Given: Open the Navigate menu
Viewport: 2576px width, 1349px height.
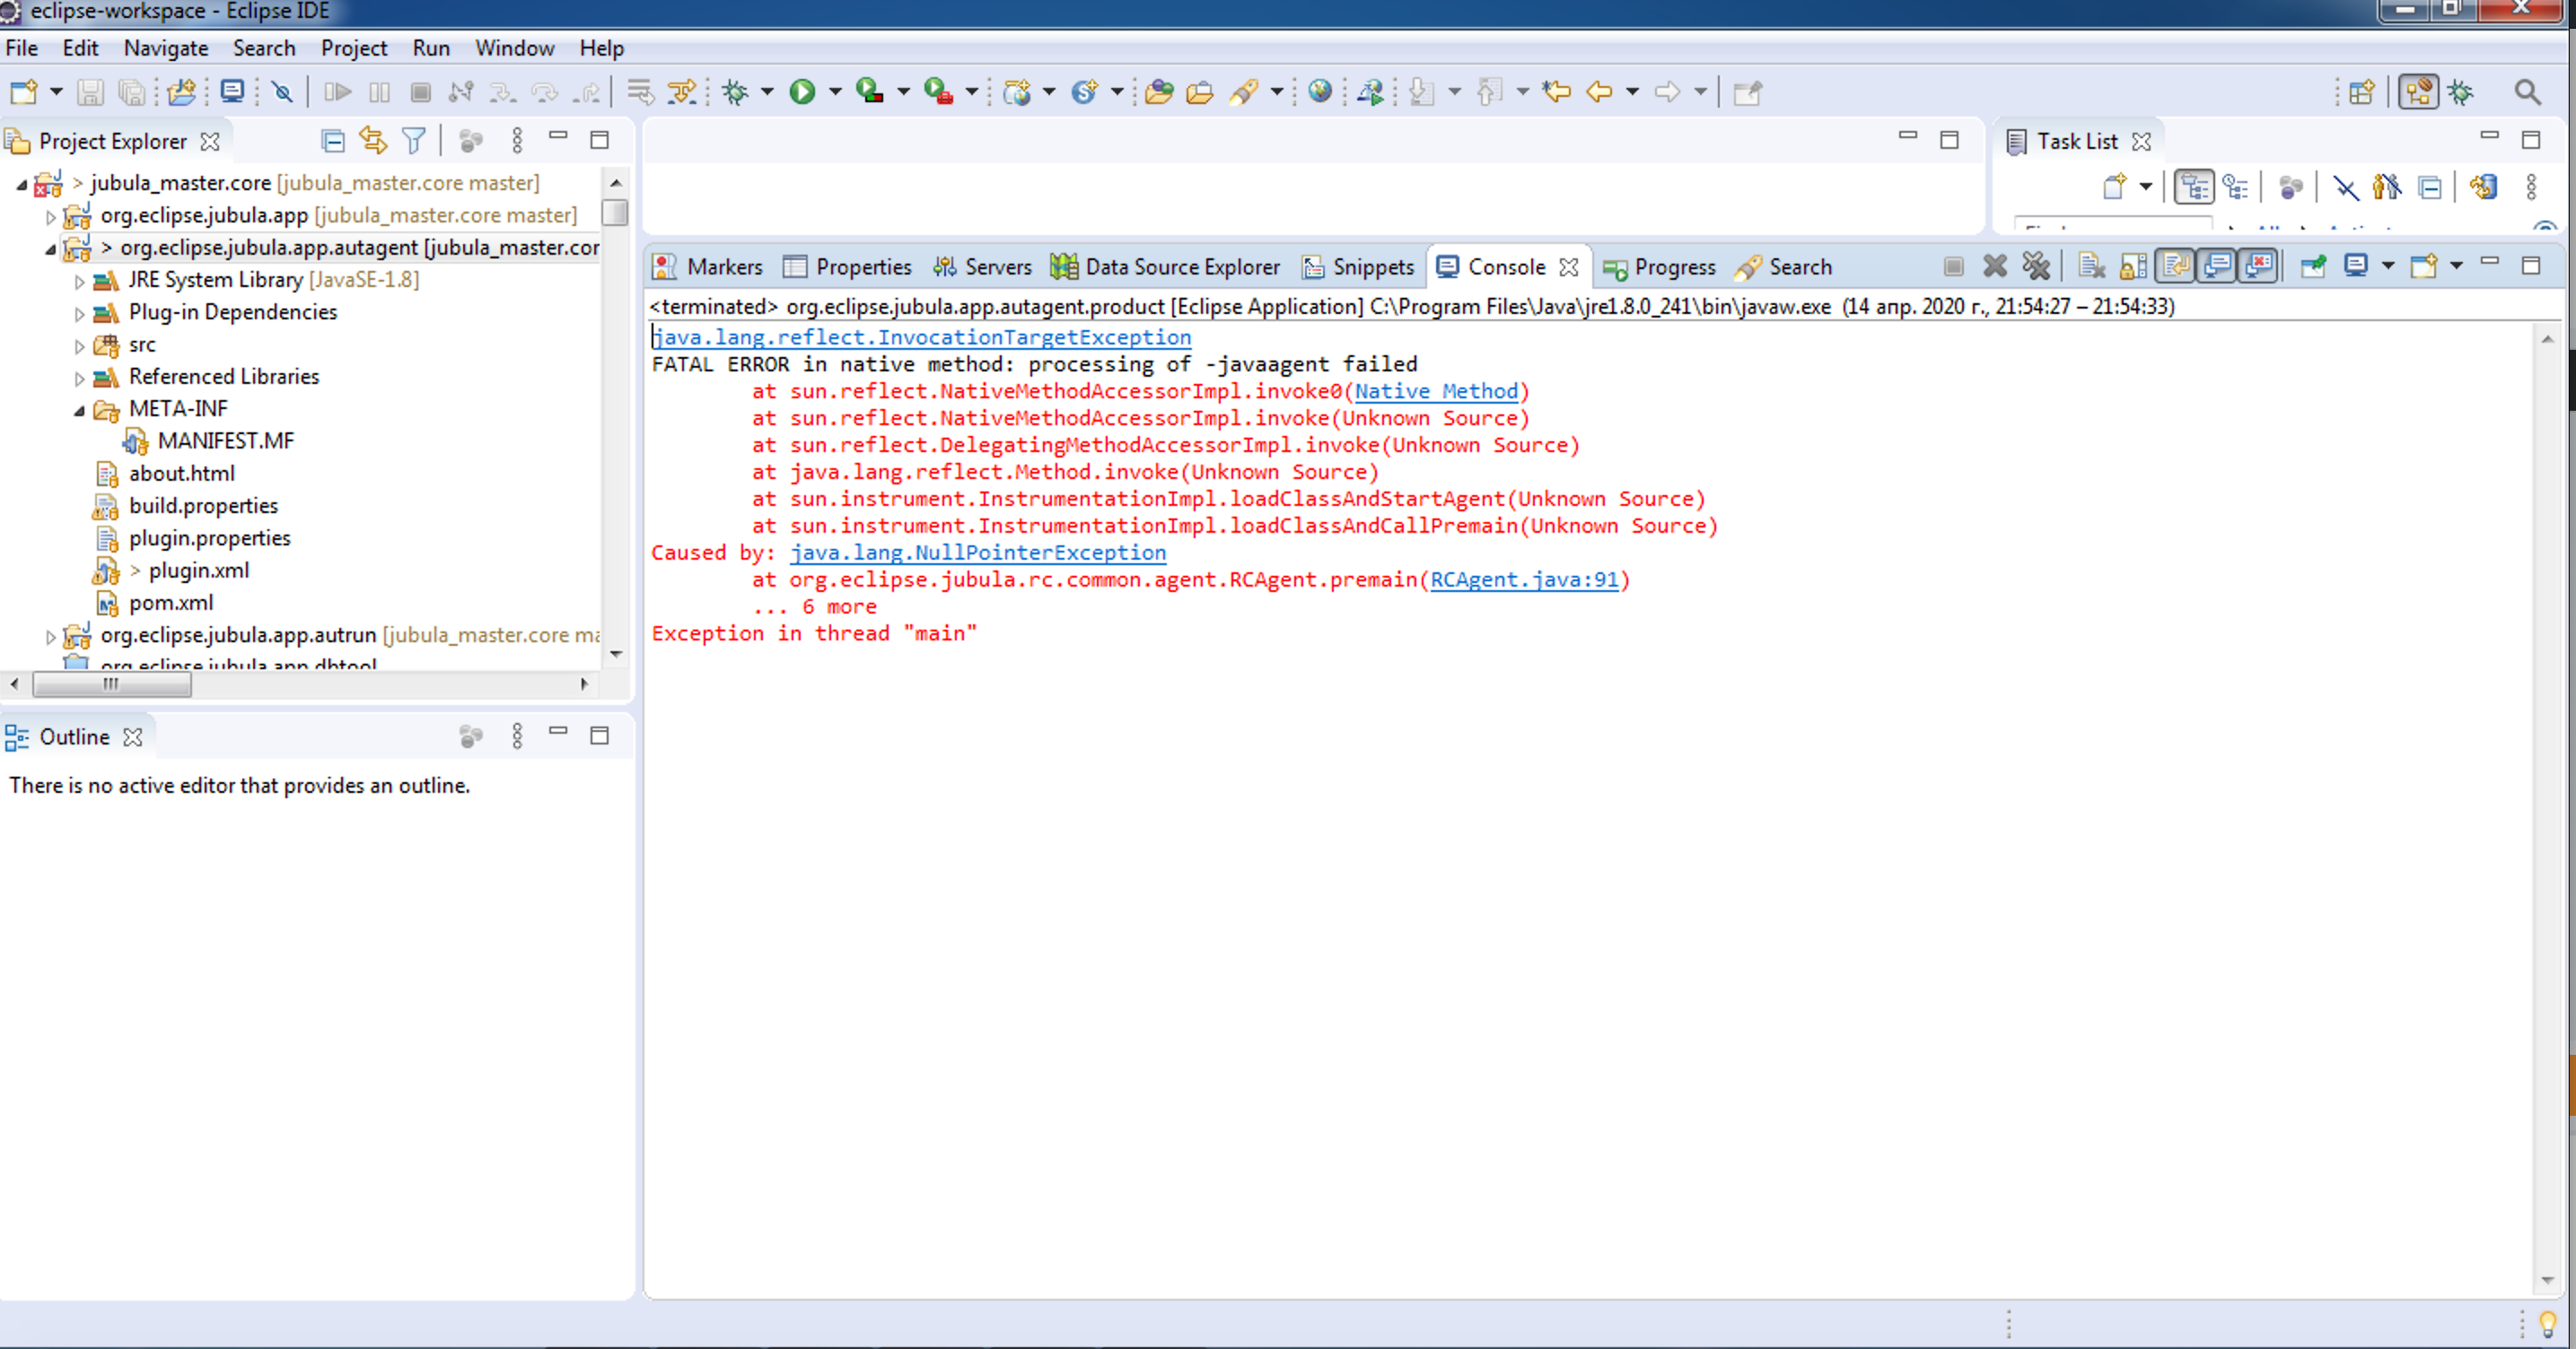Looking at the screenshot, I should (166, 48).
